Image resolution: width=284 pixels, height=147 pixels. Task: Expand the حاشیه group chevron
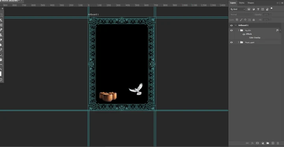pos(239,30)
